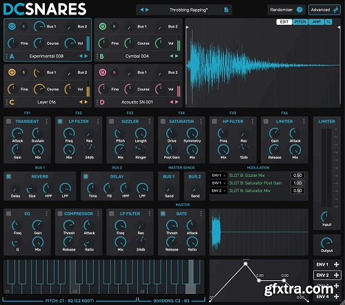Open sample browser on Experimental 008

pos(46,56)
